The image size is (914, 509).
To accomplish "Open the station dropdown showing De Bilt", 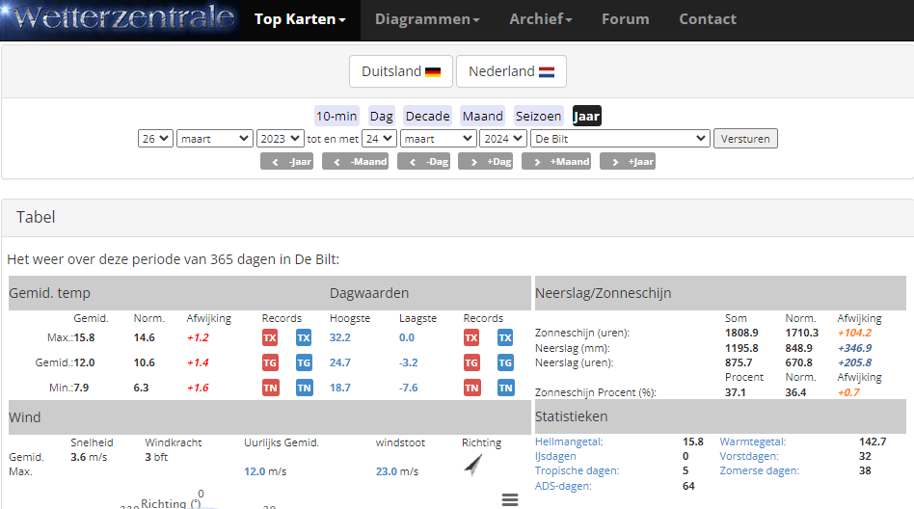I will [x=620, y=139].
